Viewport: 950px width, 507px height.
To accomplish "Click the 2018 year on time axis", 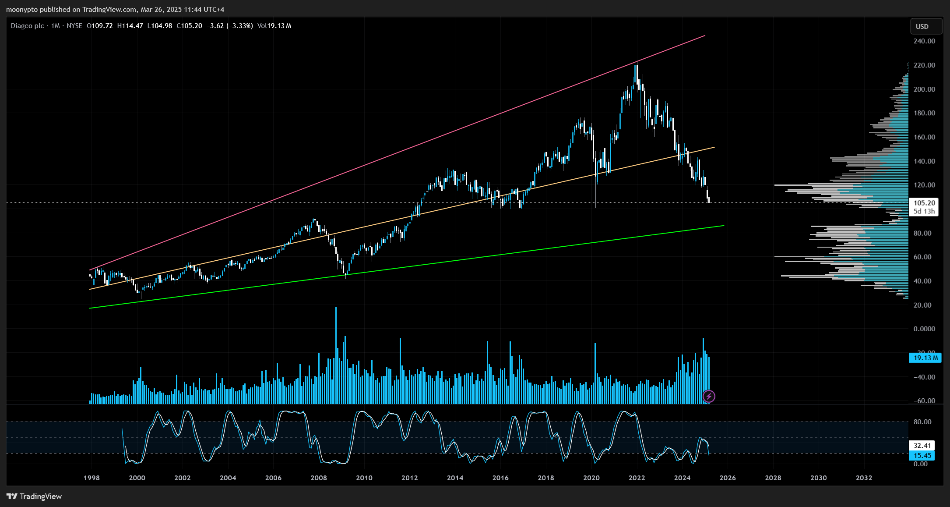I will pos(546,478).
